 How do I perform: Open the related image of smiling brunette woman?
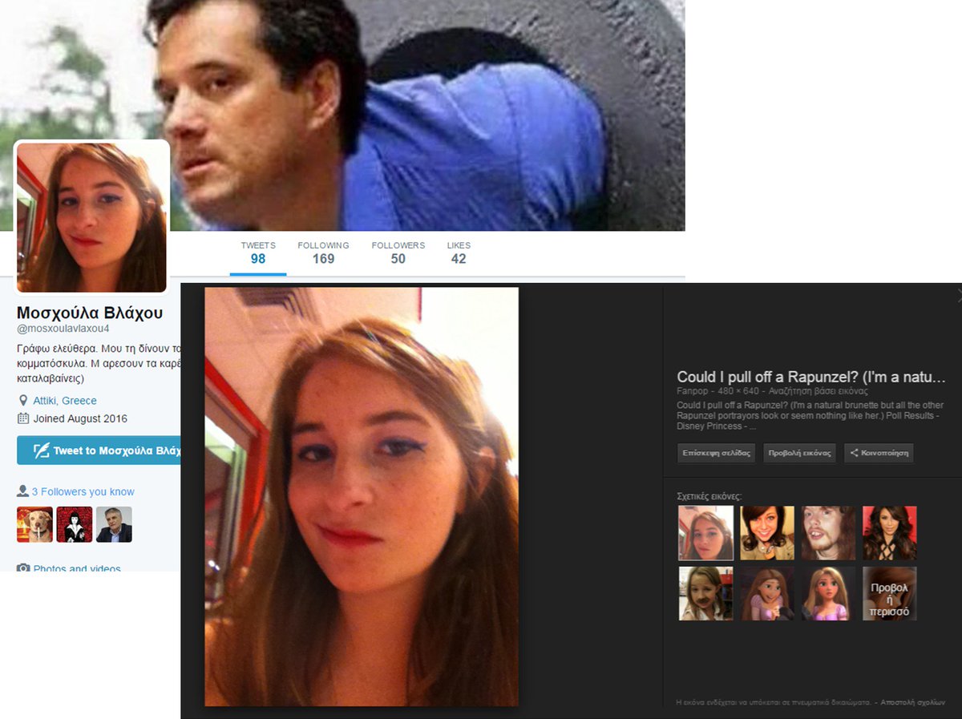(767, 532)
